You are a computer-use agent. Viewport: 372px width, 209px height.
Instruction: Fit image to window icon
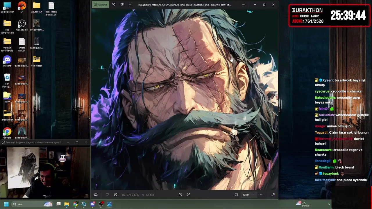pos(236,195)
